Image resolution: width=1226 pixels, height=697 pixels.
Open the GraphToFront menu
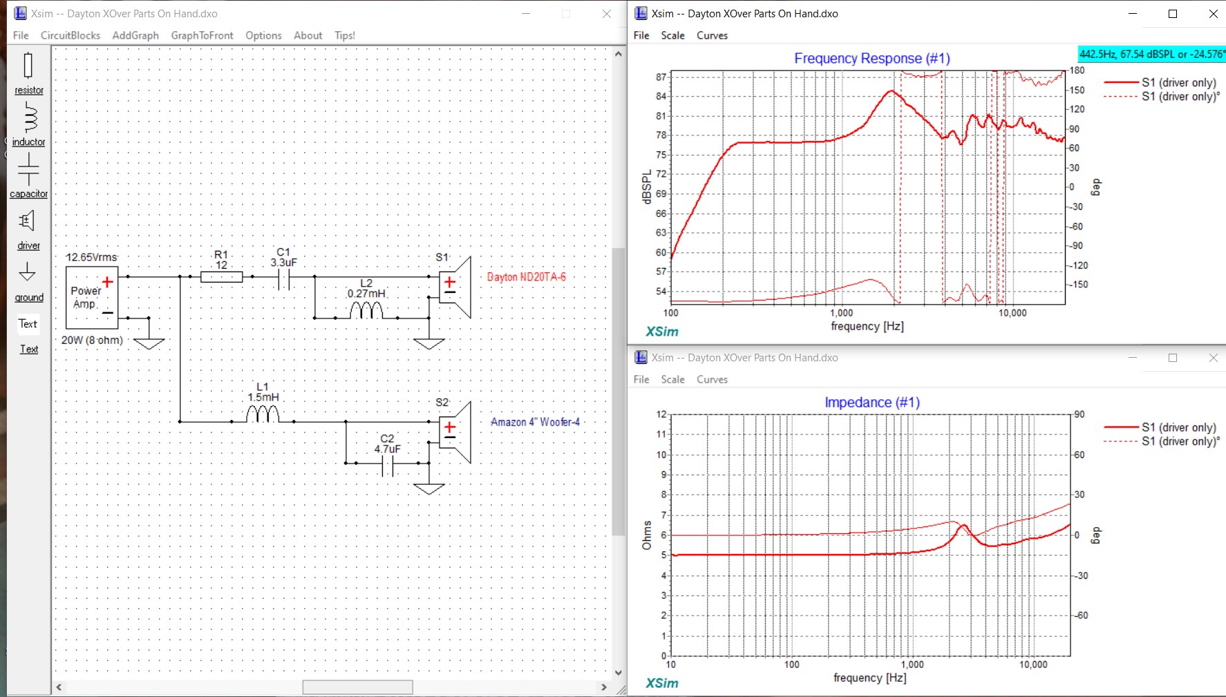pos(202,35)
